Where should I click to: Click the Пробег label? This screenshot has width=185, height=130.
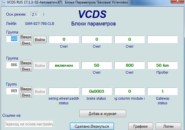click(162, 73)
